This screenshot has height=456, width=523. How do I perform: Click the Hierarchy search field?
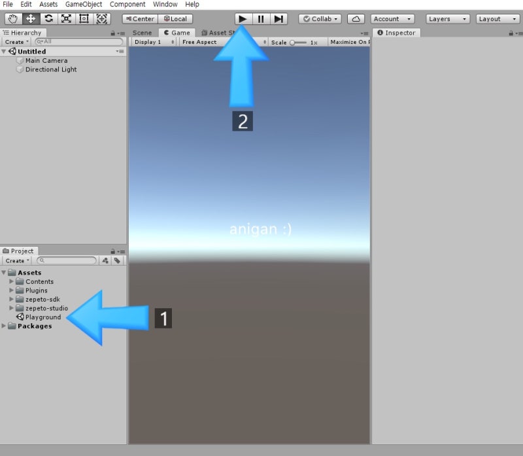pos(78,42)
